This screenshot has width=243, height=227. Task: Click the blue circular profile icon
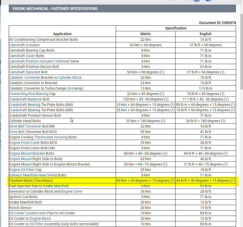click(196, 1)
